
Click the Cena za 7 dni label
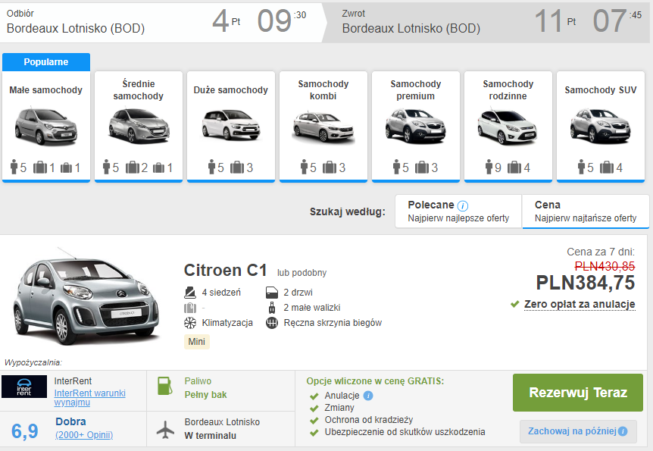tap(601, 252)
